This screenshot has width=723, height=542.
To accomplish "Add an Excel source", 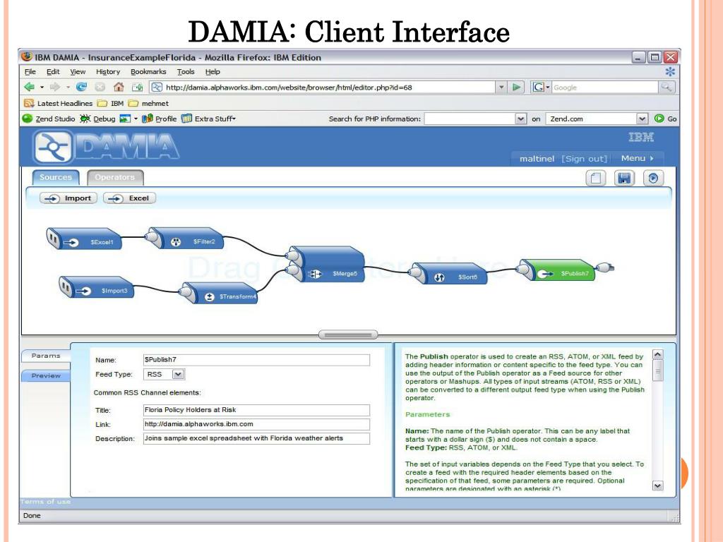I will click(x=130, y=198).
